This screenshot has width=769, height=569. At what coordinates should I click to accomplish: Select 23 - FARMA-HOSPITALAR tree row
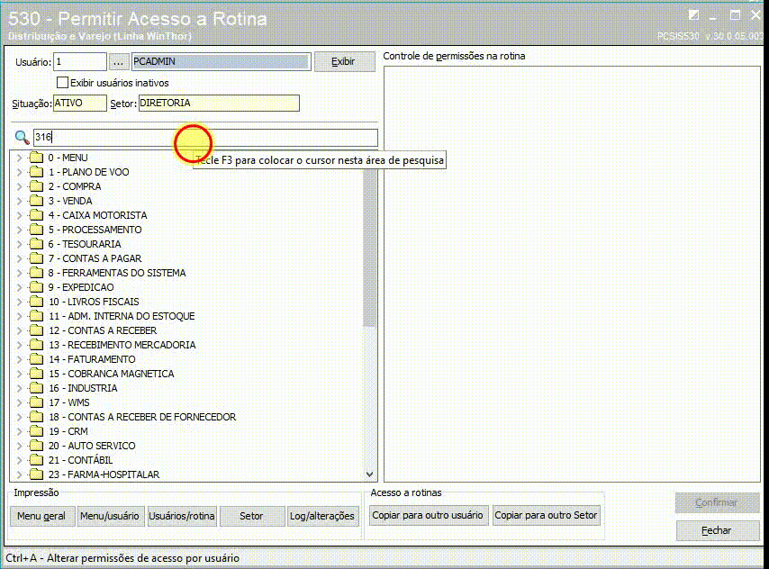tap(104, 474)
